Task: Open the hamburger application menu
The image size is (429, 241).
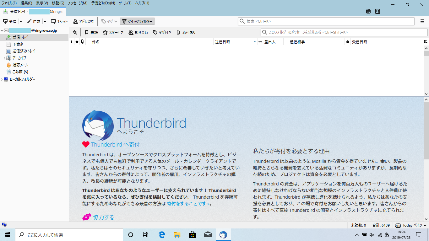Action: tap(422, 21)
